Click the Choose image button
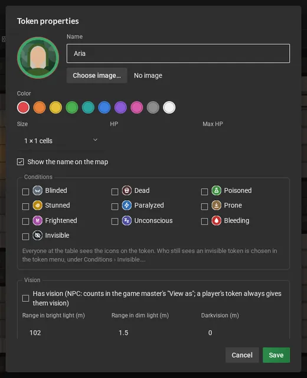Viewport: 307px width, 378px height. pyautogui.click(x=97, y=76)
